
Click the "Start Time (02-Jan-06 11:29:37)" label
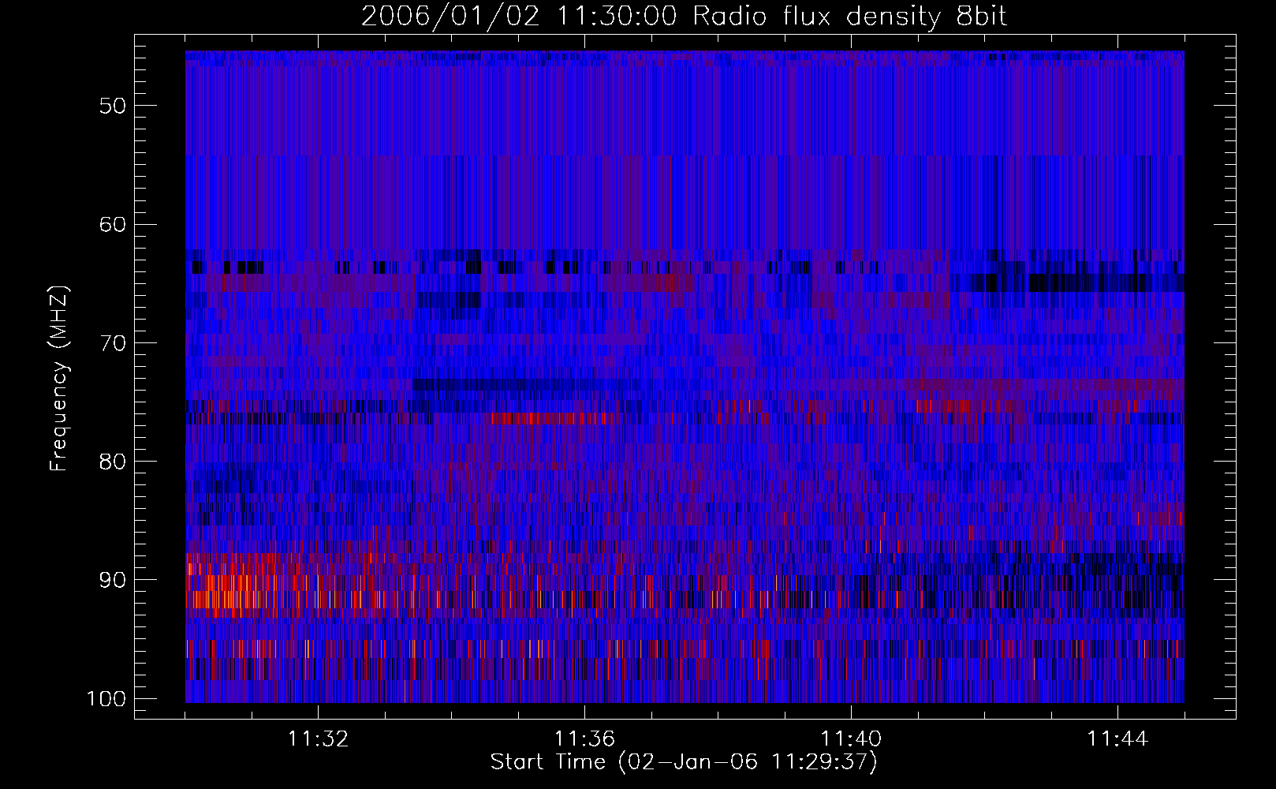coord(684,762)
